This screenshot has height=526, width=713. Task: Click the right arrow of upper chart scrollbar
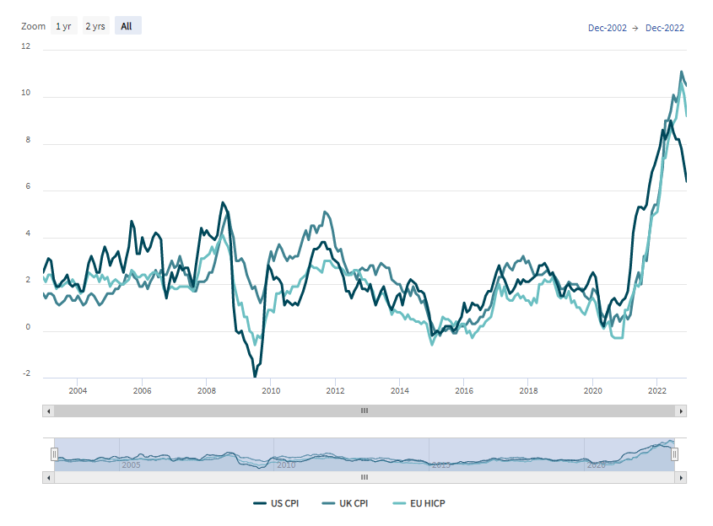(x=681, y=411)
